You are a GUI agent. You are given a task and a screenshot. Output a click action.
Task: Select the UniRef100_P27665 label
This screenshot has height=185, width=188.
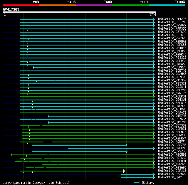coord(172,119)
